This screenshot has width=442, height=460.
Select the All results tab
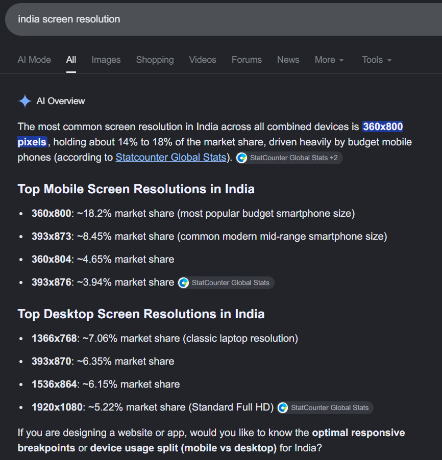(x=71, y=60)
